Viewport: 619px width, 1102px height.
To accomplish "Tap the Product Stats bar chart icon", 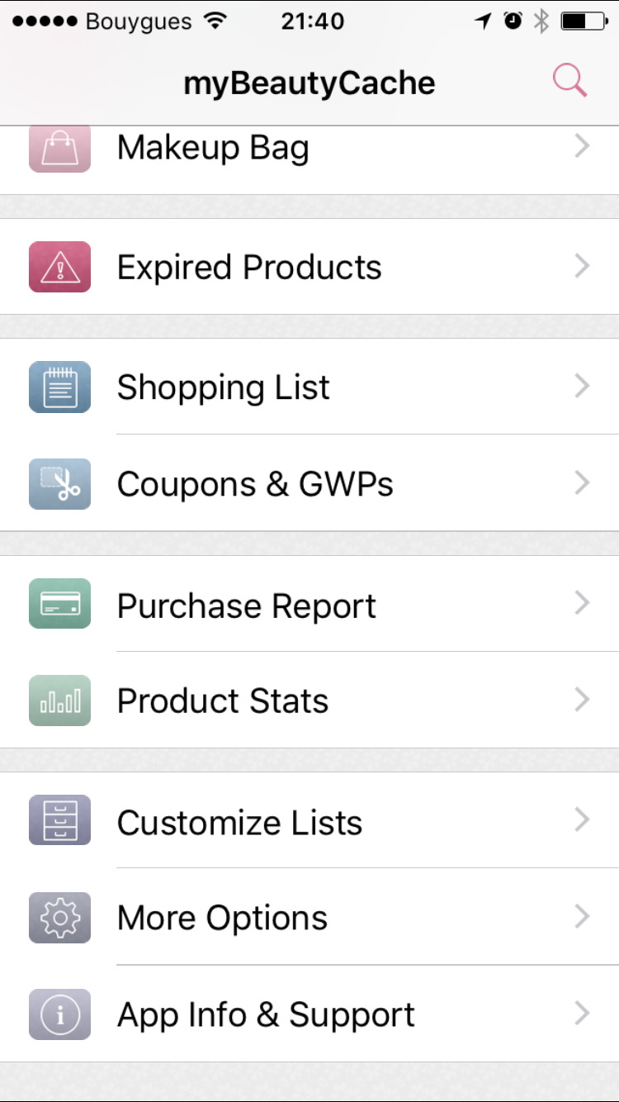I will (x=59, y=701).
